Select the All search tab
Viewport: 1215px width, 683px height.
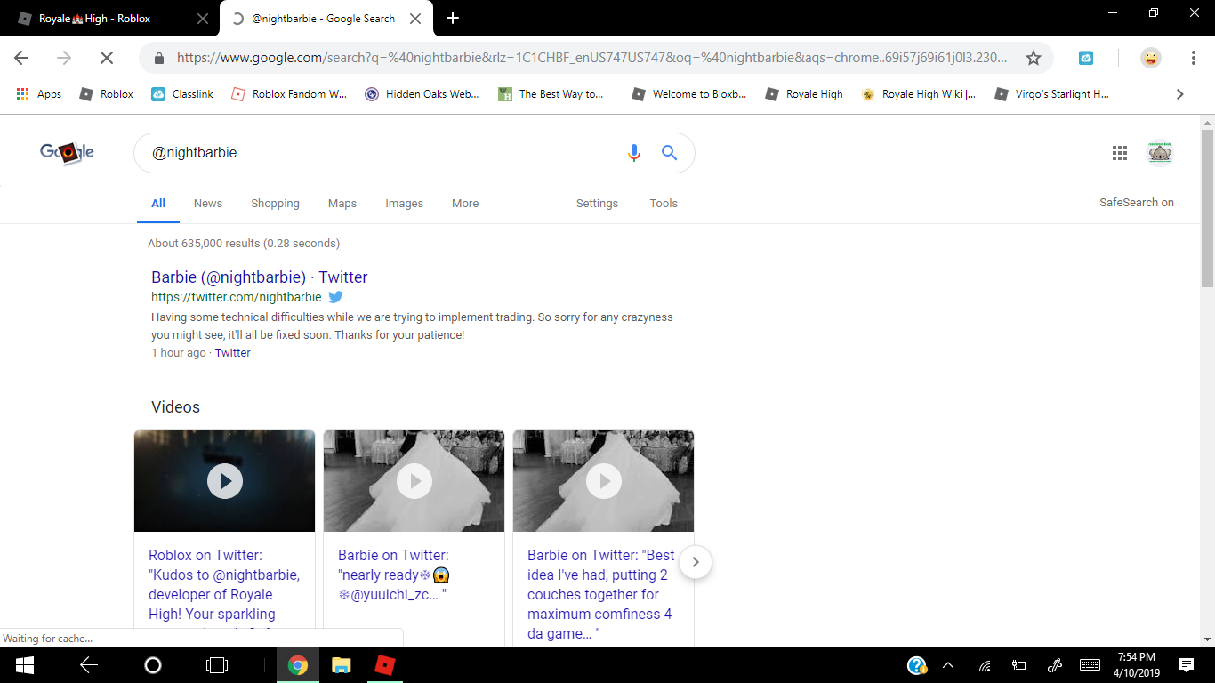[x=158, y=204]
